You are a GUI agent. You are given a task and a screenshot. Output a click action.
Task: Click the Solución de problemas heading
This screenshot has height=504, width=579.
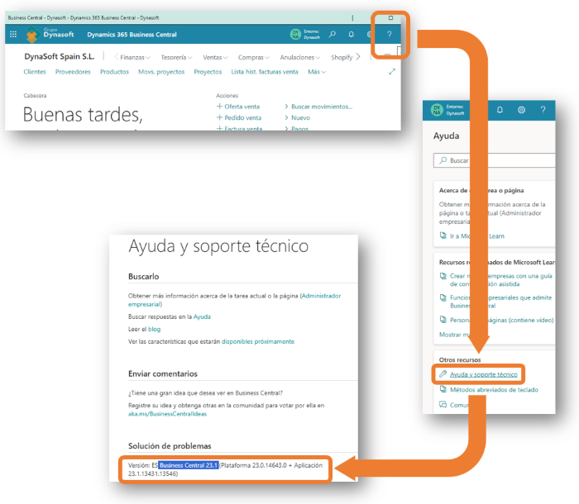pyautogui.click(x=170, y=445)
